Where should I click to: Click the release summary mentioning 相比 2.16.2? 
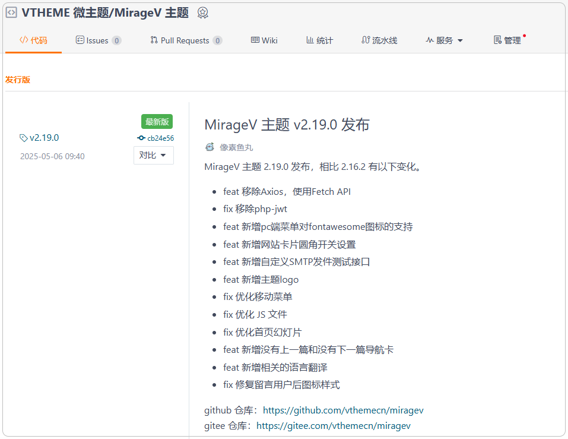pos(313,167)
